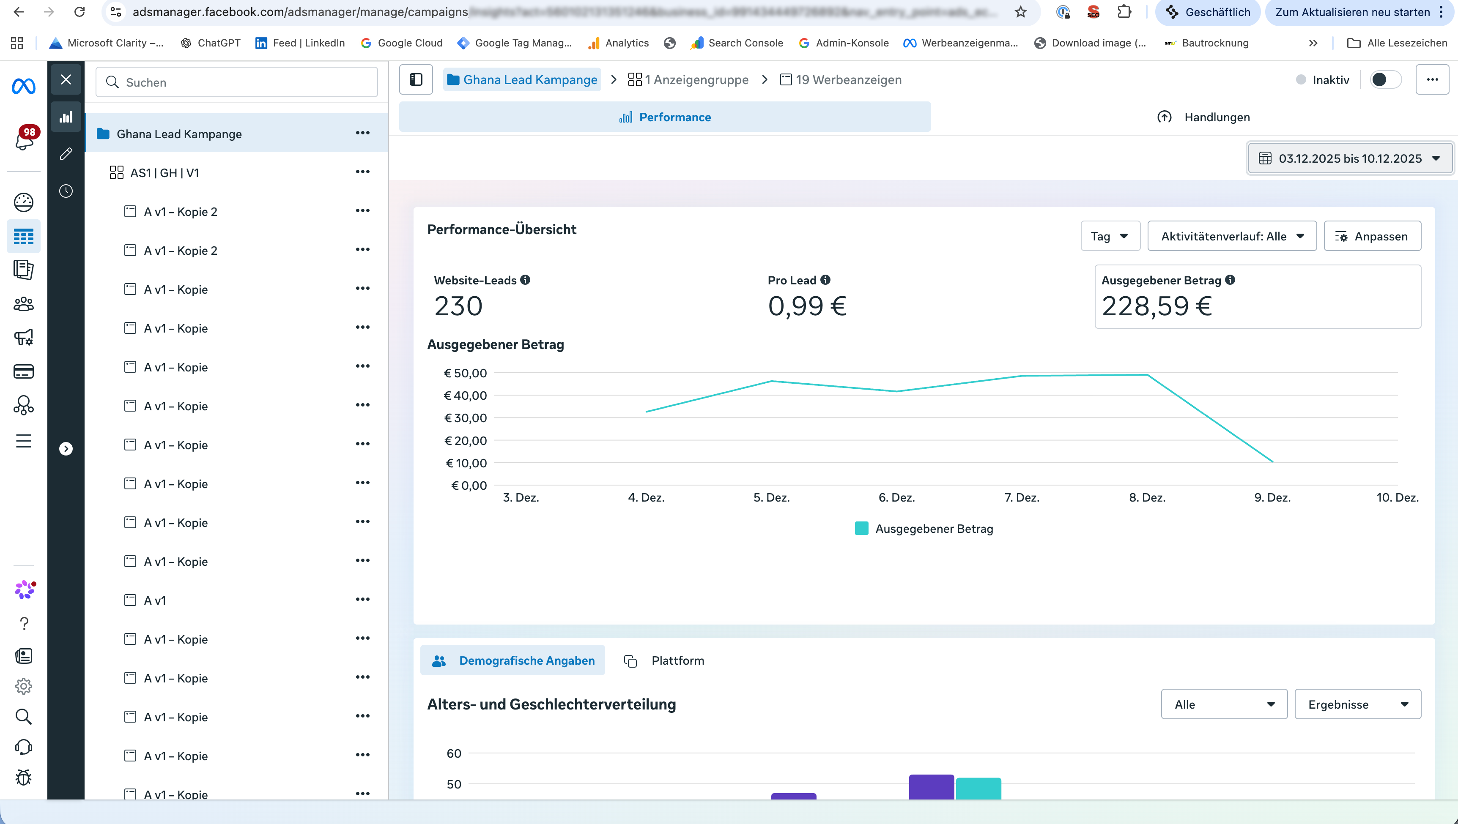The height and width of the screenshot is (824, 1458).
Task: Show hidden bookmarks with the double chevron
Action: tap(1313, 43)
